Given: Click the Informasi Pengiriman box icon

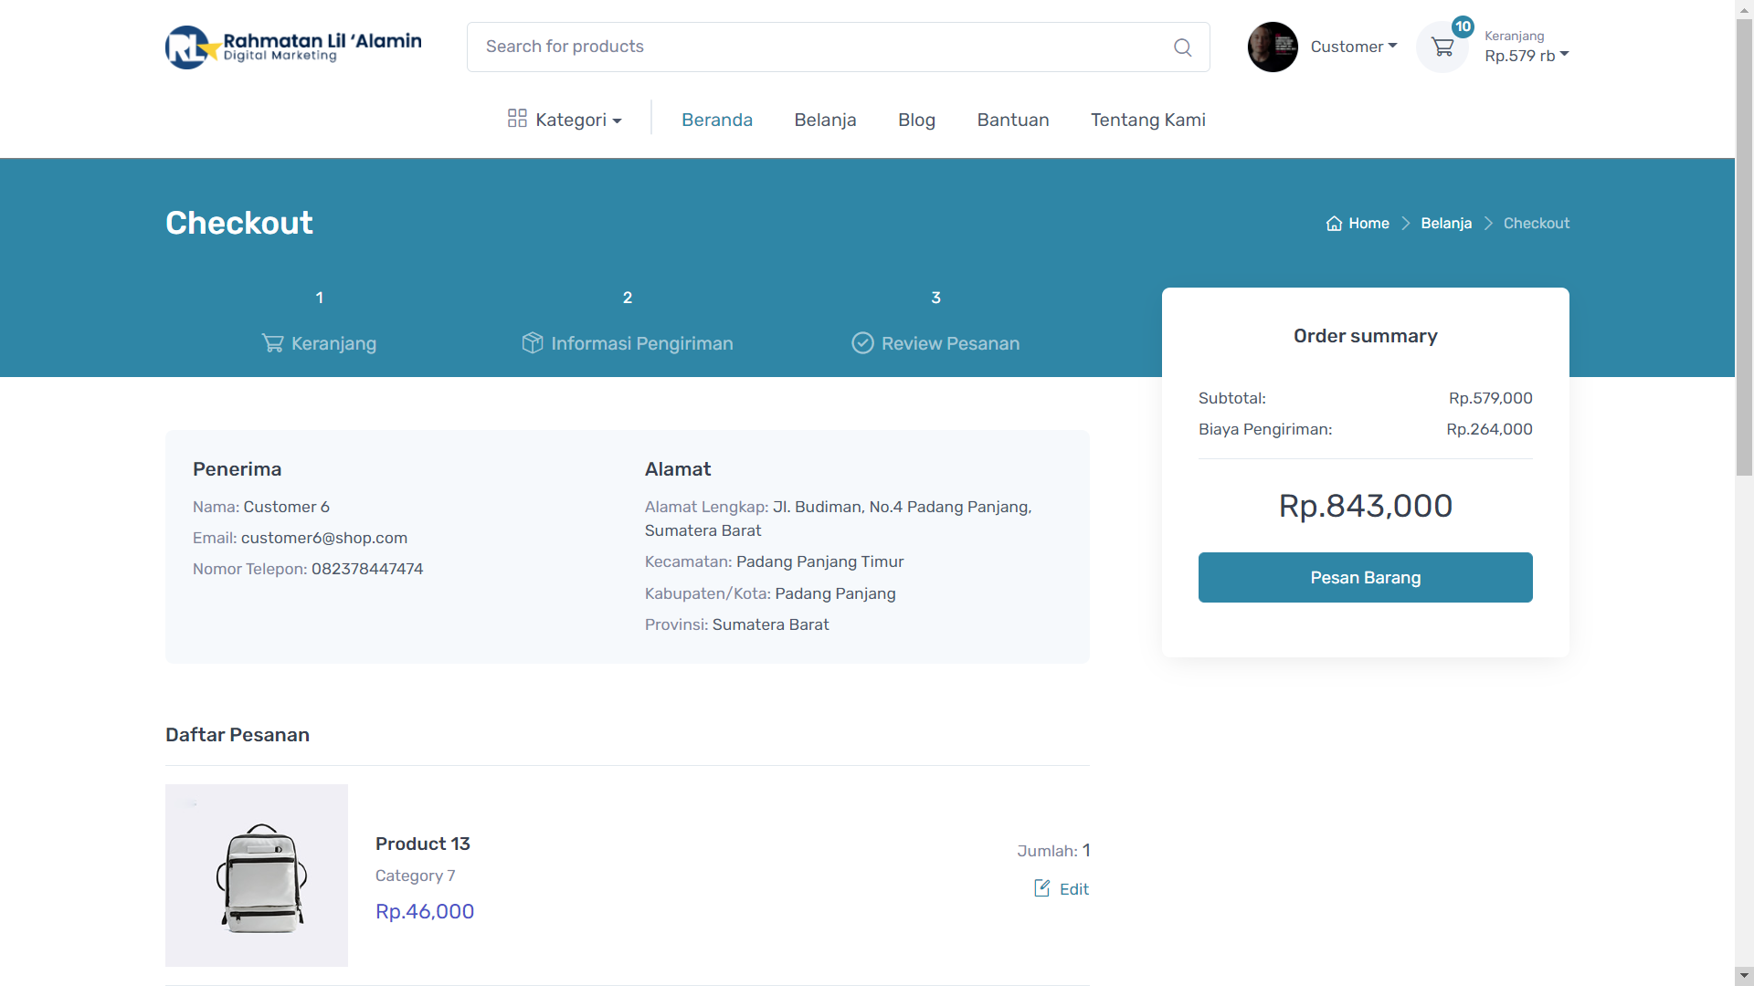Looking at the screenshot, I should click(532, 343).
